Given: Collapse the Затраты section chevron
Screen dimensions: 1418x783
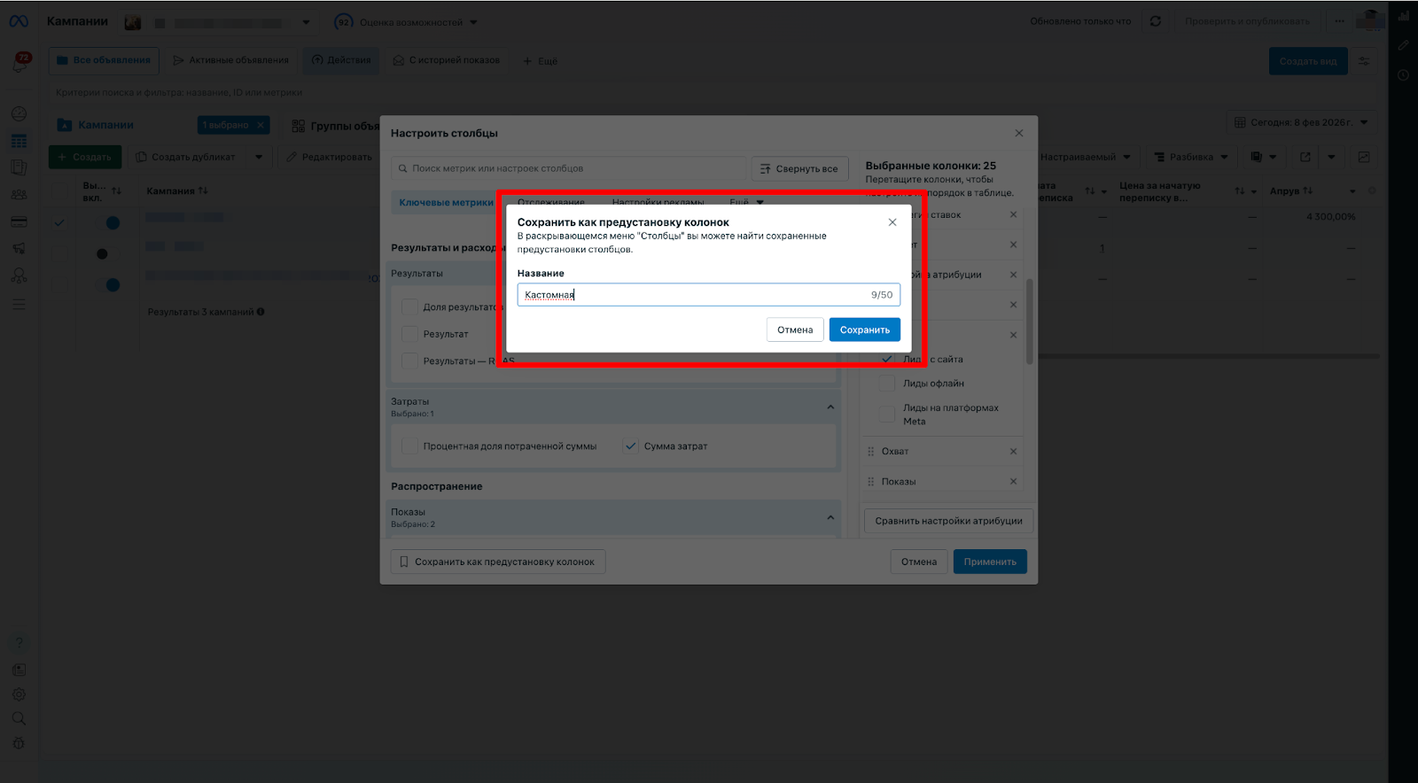Looking at the screenshot, I should pyautogui.click(x=830, y=407).
